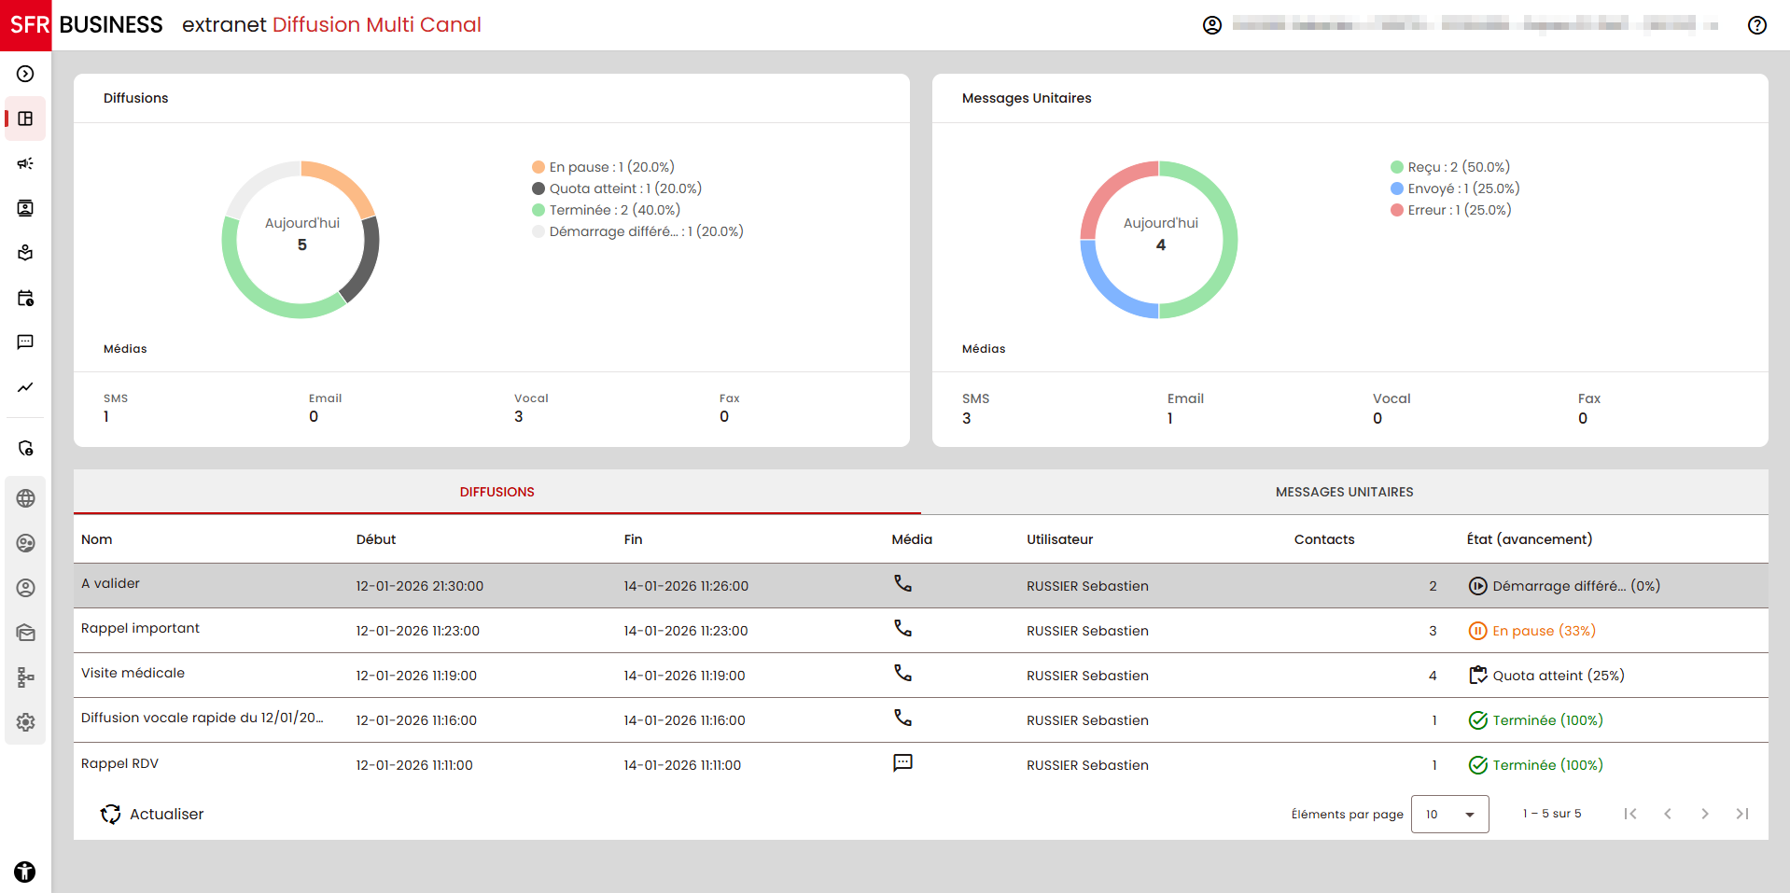Click the help question mark icon
The width and height of the screenshot is (1790, 893).
click(1756, 25)
